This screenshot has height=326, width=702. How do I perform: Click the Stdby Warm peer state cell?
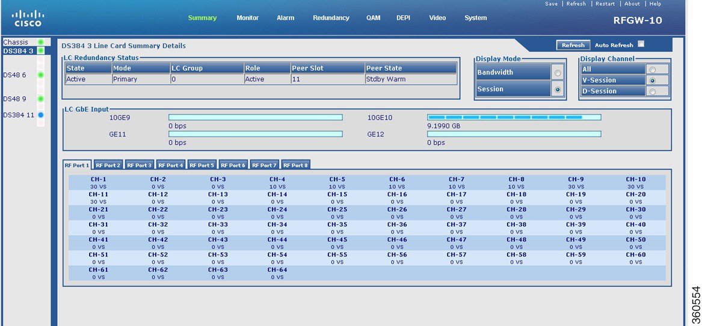[x=410, y=79]
